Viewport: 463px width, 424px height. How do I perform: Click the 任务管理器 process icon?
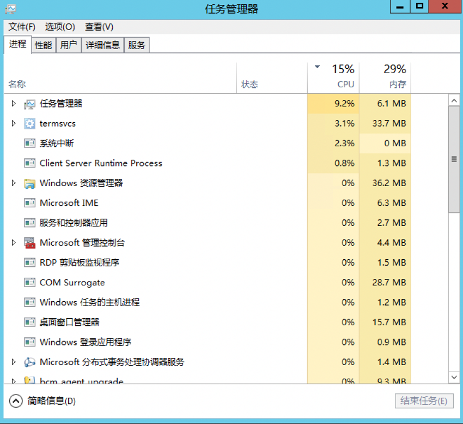(29, 104)
